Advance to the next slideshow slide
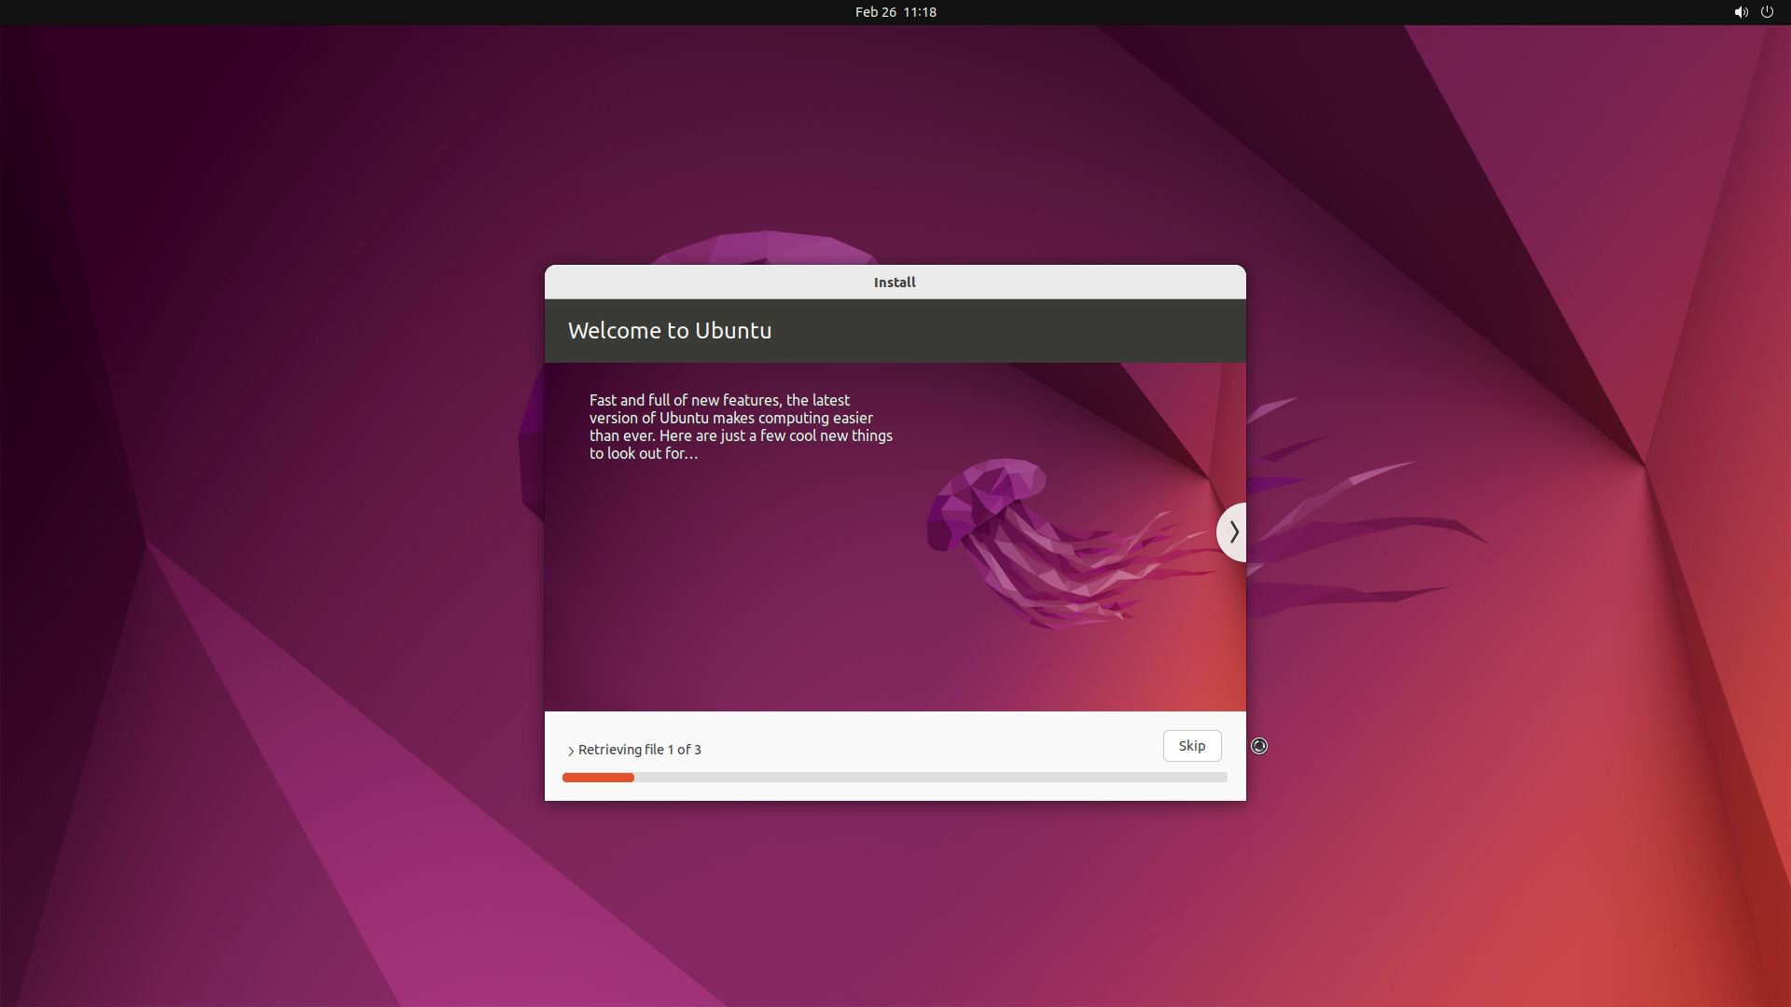This screenshot has width=1791, height=1007. [1232, 532]
